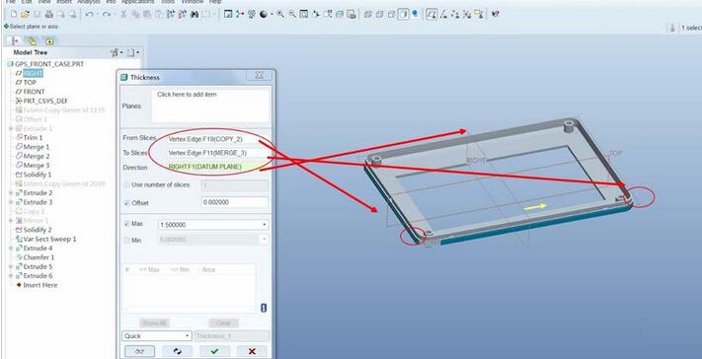Image resolution: width=702 pixels, height=359 pixels.
Task: Open the Analysis menu
Action: point(89,2)
